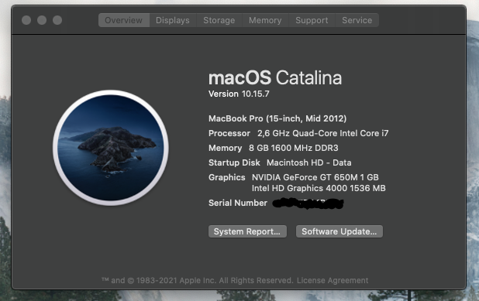This screenshot has width=479, height=301.
Task: Open the License Agreement link
Action: pos(333,280)
